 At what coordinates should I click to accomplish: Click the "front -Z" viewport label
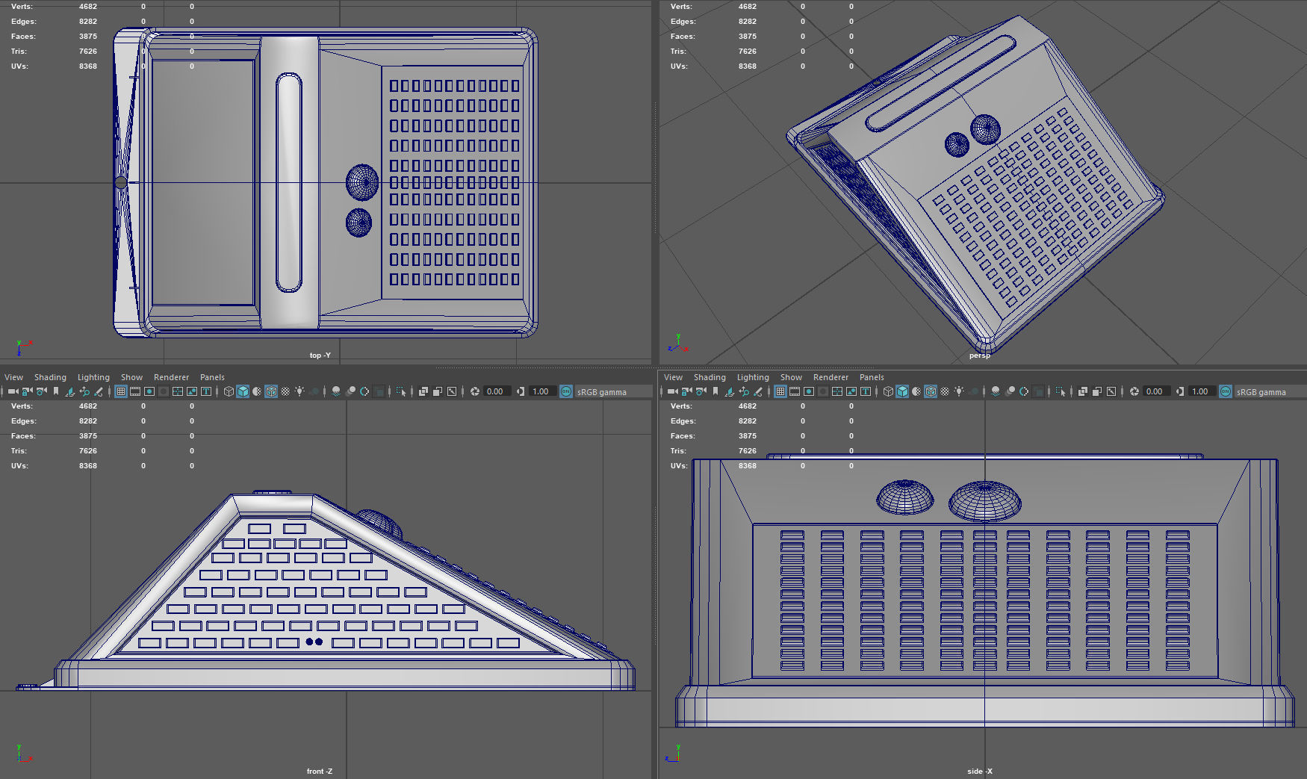[319, 772]
